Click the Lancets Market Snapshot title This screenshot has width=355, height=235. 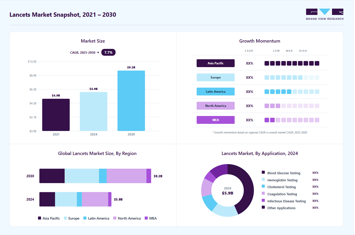(63, 14)
